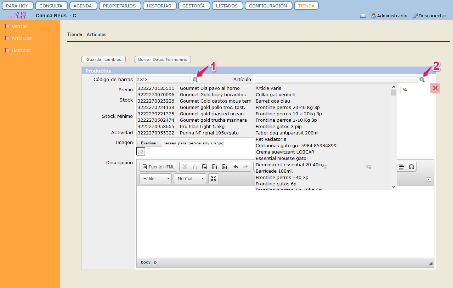Click the undo arrow in editor toolbar
Viewport: 453px width, 288px height.
[x=236, y=167]
